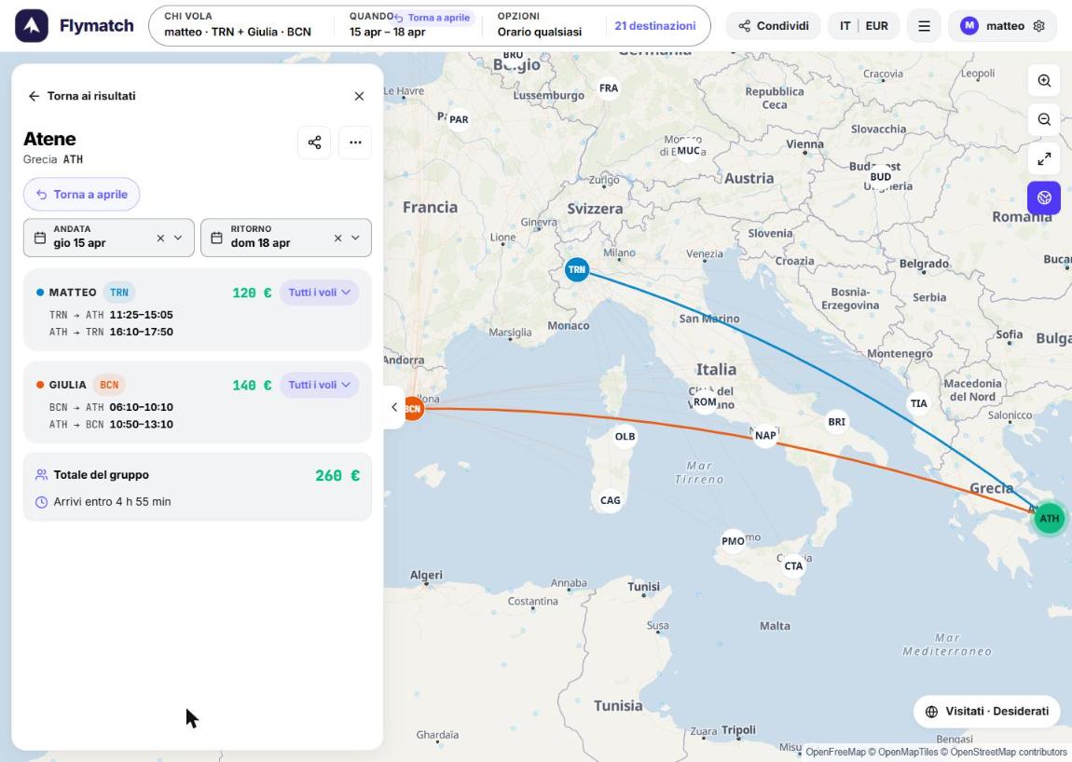Screen dimensions: 1072x762
Task: Expand Tutti i voli for Giulia
Action: pyautogui.click(x=320, y=385)
